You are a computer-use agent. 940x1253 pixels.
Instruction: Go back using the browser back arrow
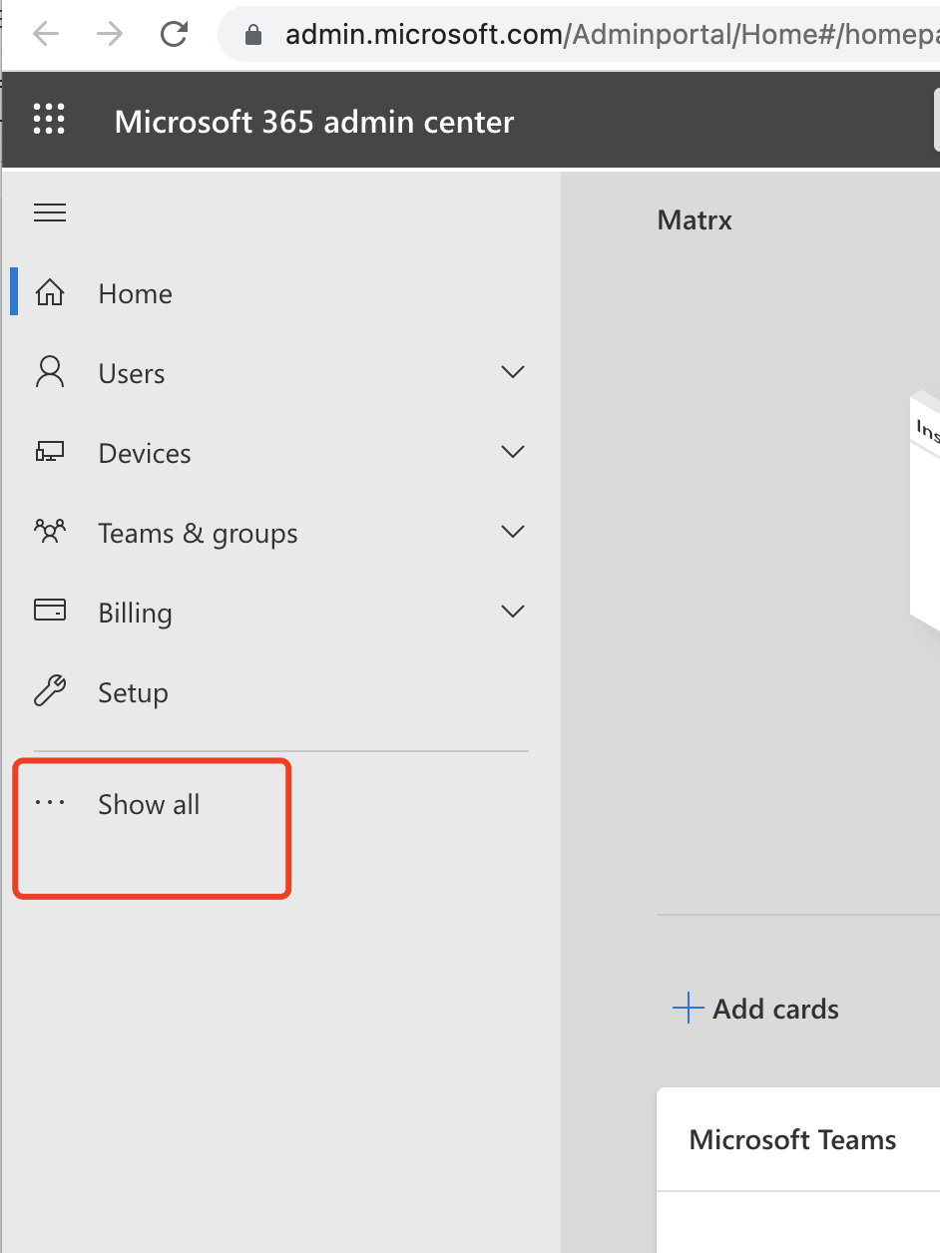coord(46,35)
